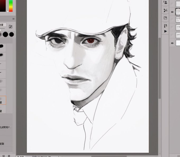Click the red iris in the portrait
Screen dimensions: 180x157
91,40
